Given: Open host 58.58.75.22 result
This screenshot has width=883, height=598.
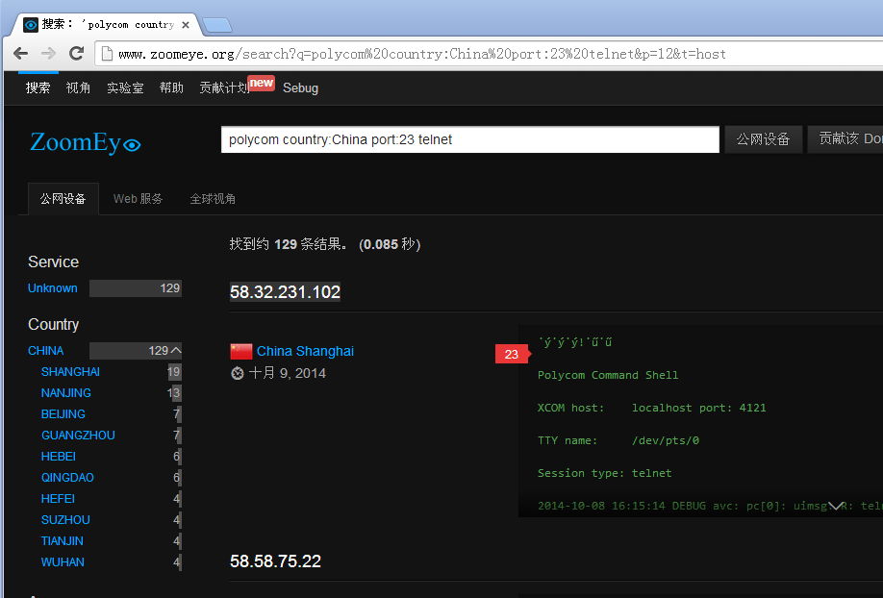Looking at the screenshot, I should coord(275,561).
